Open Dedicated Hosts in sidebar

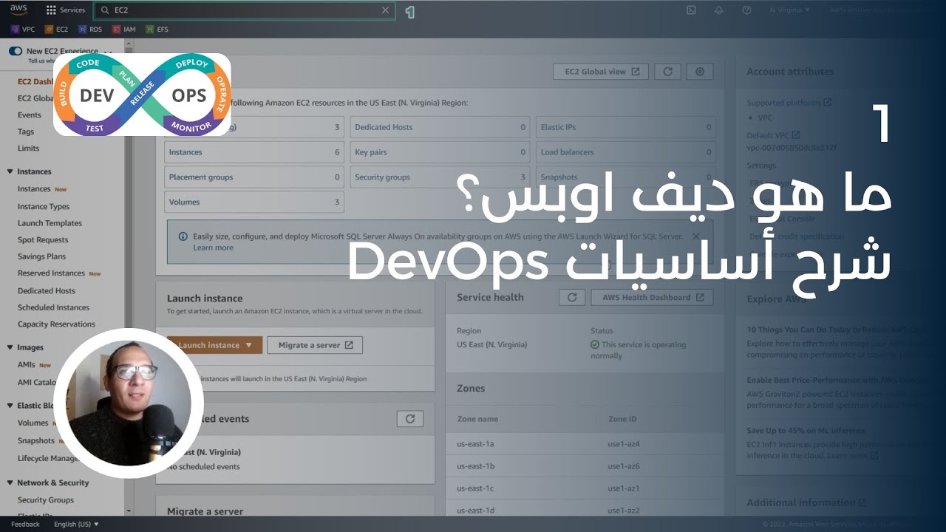pyautogui.click(x=47, y=291)
